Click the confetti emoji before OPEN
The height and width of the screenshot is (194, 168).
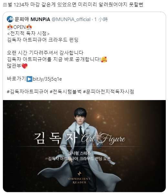(10, 27)
